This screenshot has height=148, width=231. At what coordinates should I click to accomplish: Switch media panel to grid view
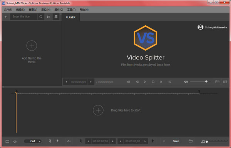[56, 17]
